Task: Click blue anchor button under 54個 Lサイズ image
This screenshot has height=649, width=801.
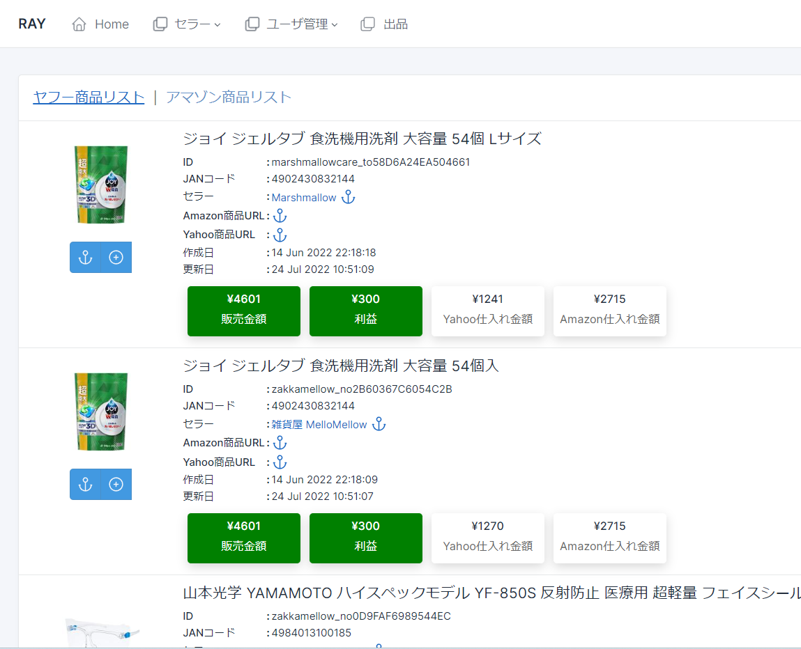Action: [85, 257]
